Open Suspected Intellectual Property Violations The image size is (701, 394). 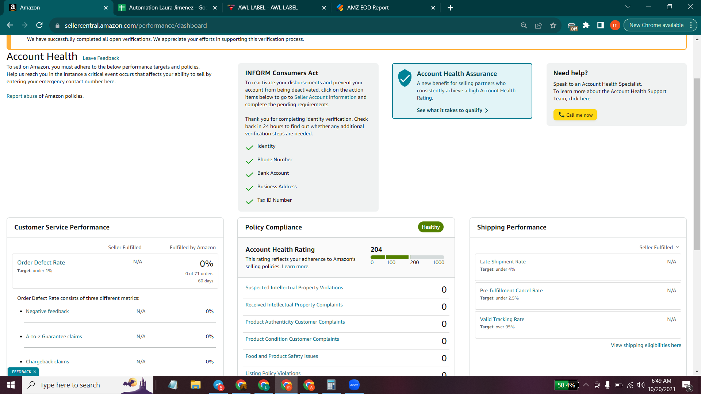coord(294,287)
